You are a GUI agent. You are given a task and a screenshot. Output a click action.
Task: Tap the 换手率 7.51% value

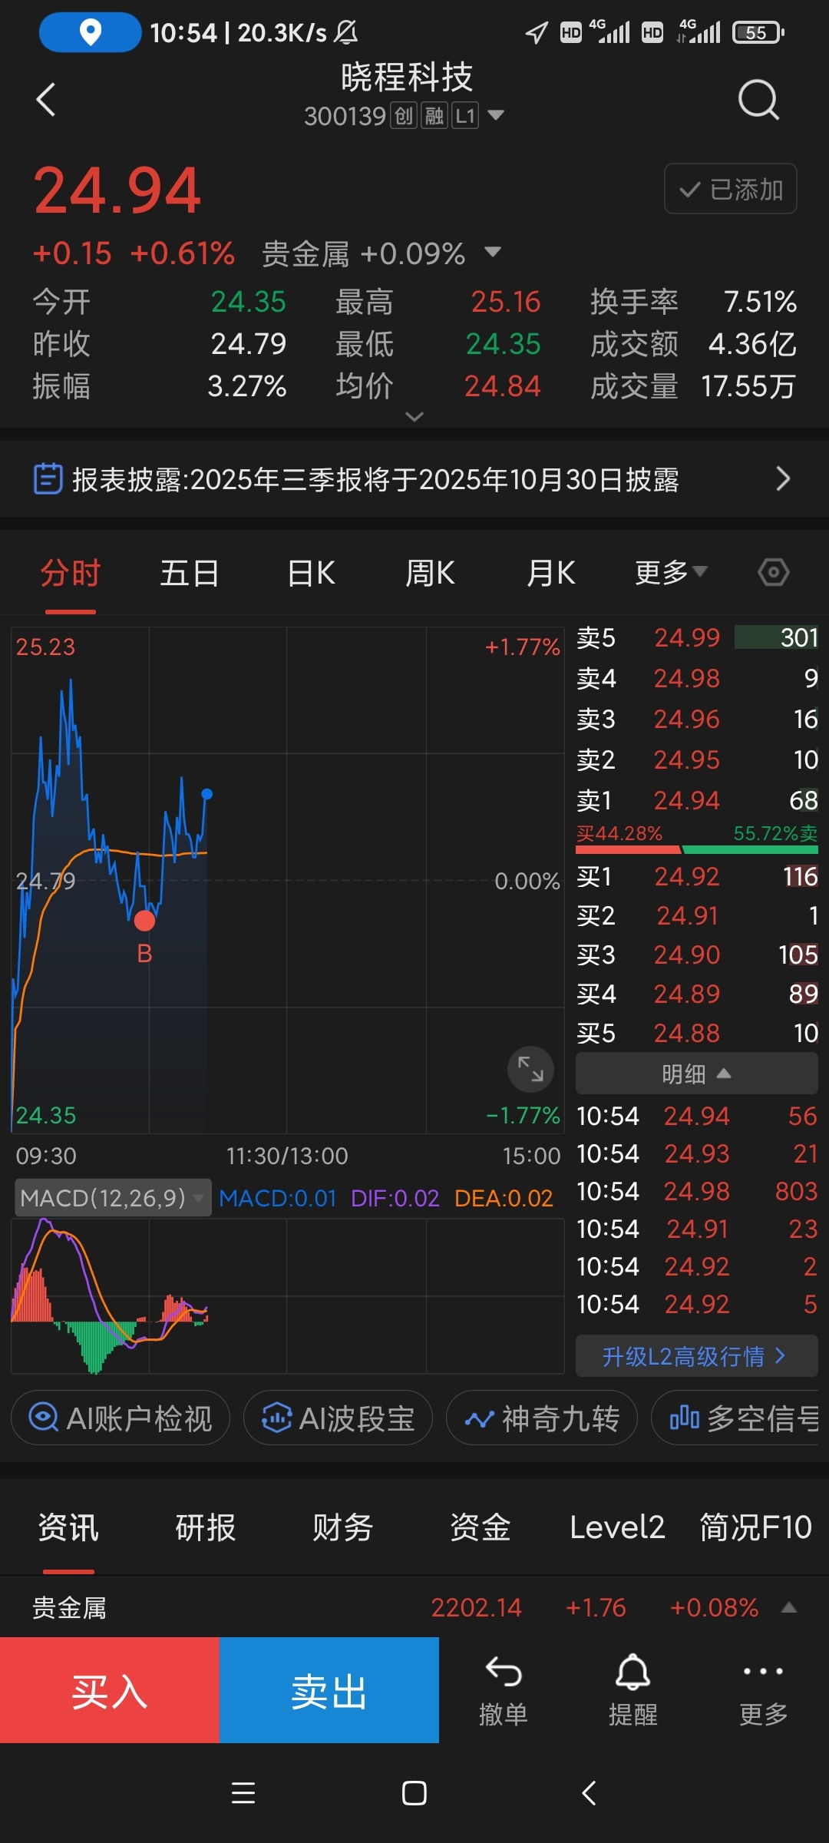click(760, 302)
